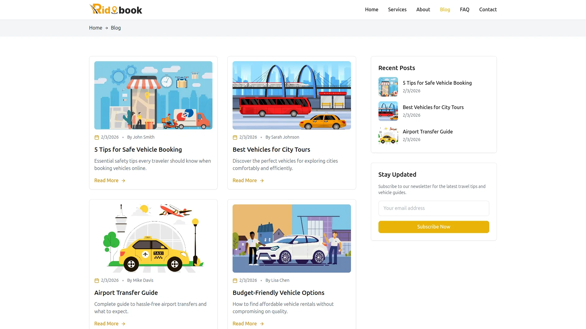This screenshot has width=586, height=329.
Task: Click author name By Lisa Chen
Action: click(x=277, y=281)
